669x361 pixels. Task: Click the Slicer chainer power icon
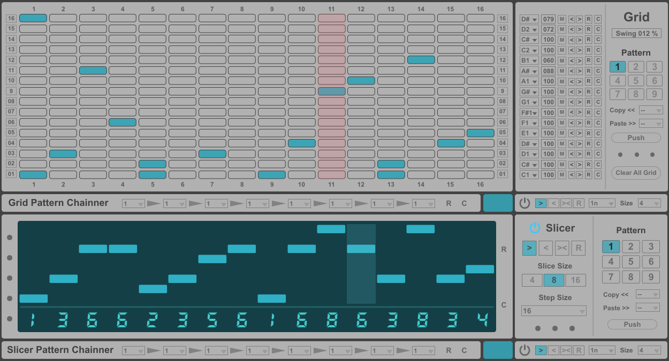tap(524, 350)
